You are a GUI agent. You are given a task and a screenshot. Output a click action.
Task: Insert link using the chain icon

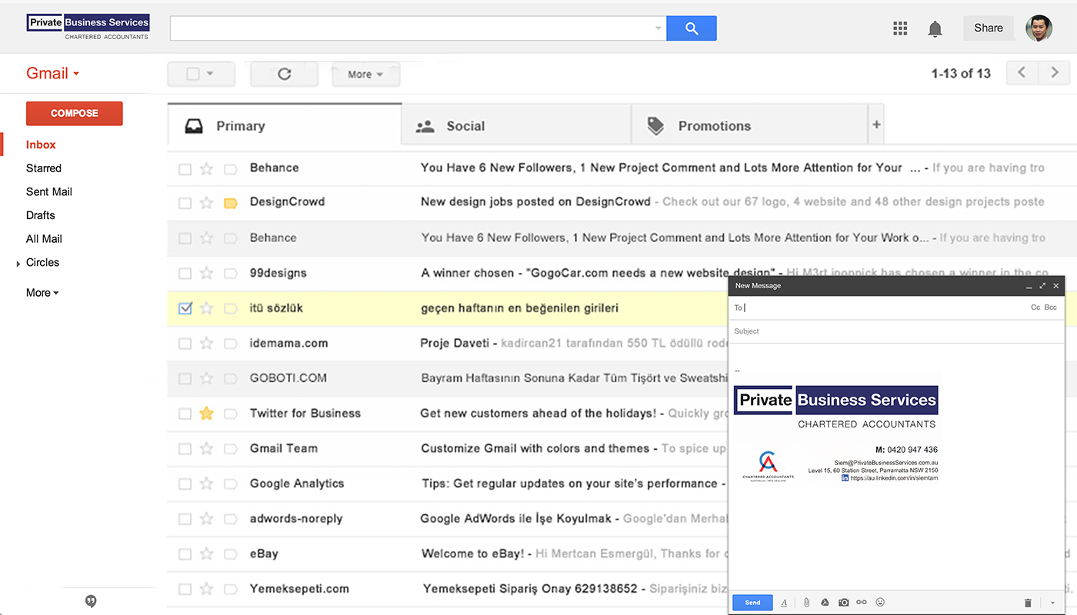pos(862,603)
